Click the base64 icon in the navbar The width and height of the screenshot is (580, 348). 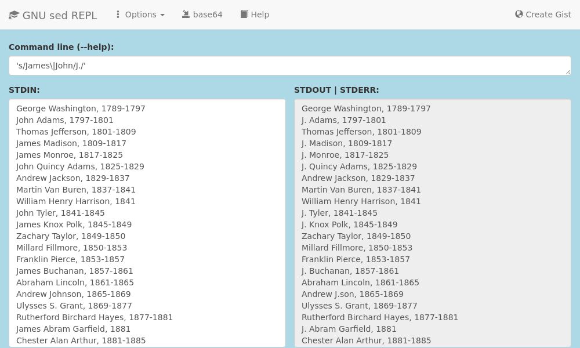(x=186, y=14)
